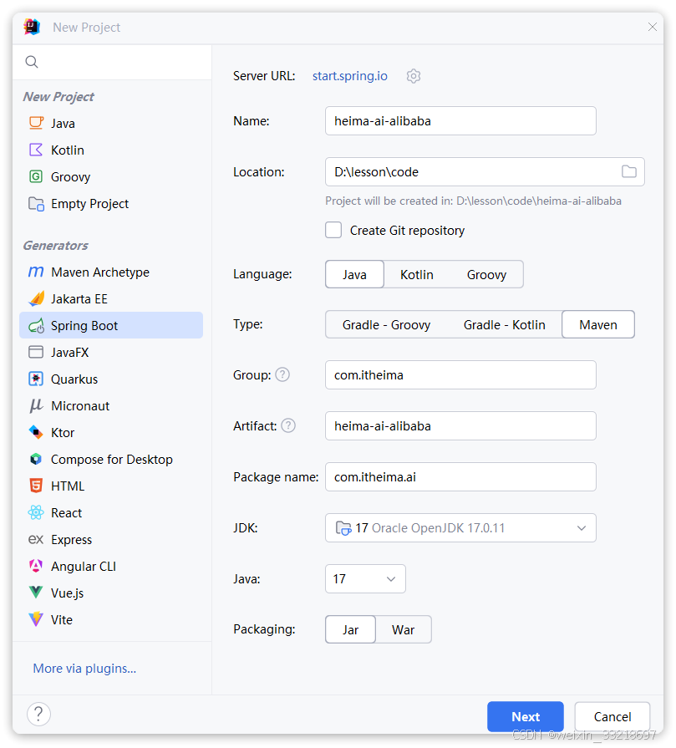Viewport: 676px width, 748px height.
Task: Choose Gradle - Groovy build type
Action: pos(386,325)
